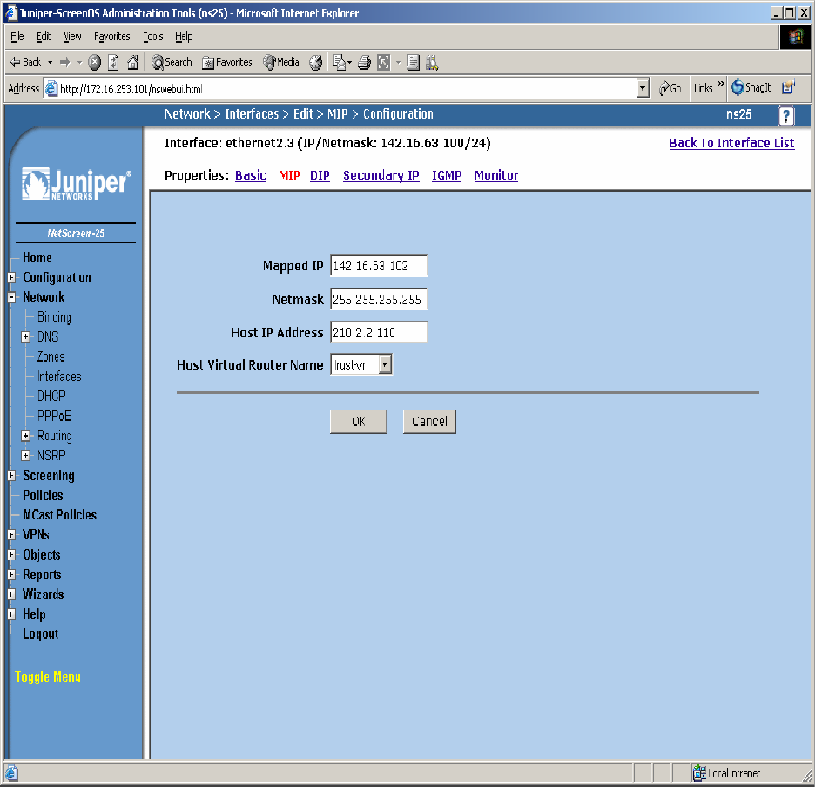The height and width of the screenshot is (787, 815).
Task: Expand the Screening tree node
Action: pos(11,475)
